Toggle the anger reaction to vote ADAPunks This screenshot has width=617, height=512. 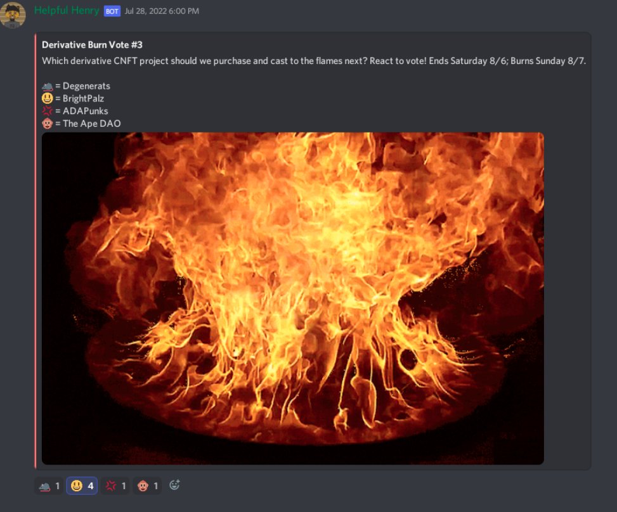[x=114, y=485]
